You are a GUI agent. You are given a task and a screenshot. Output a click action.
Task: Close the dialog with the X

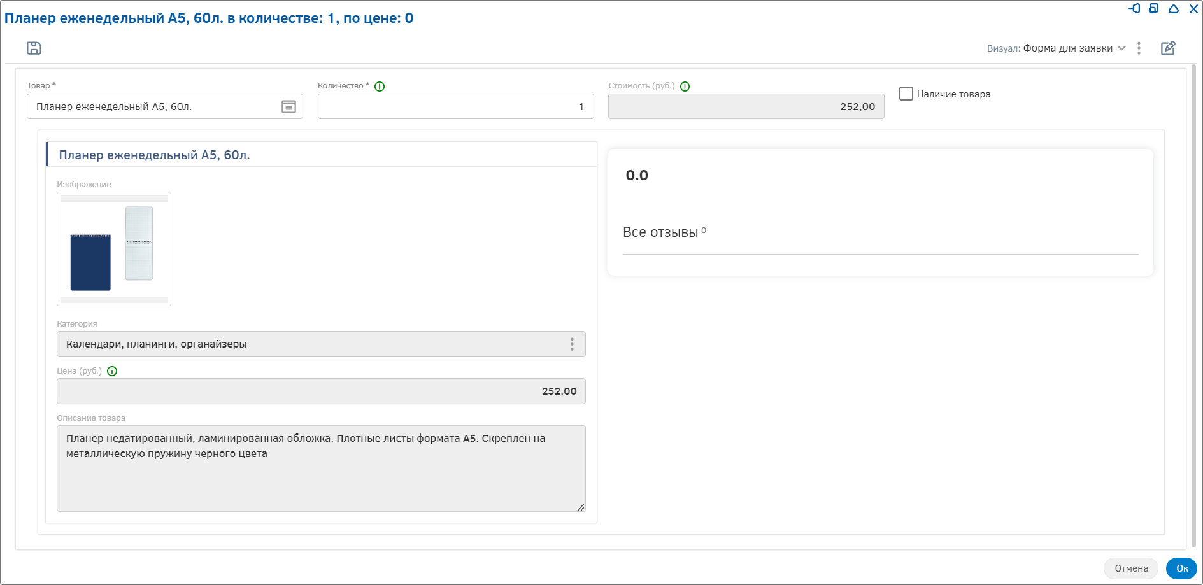[x=1194, y=8]
